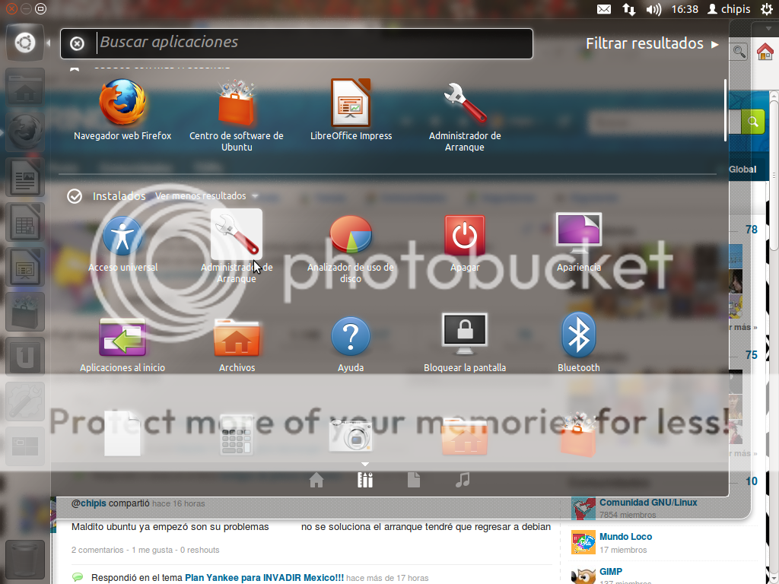This screenshot has width=779, height=584.
Task: Open Acceso universal settings
Action: point(122,244)
